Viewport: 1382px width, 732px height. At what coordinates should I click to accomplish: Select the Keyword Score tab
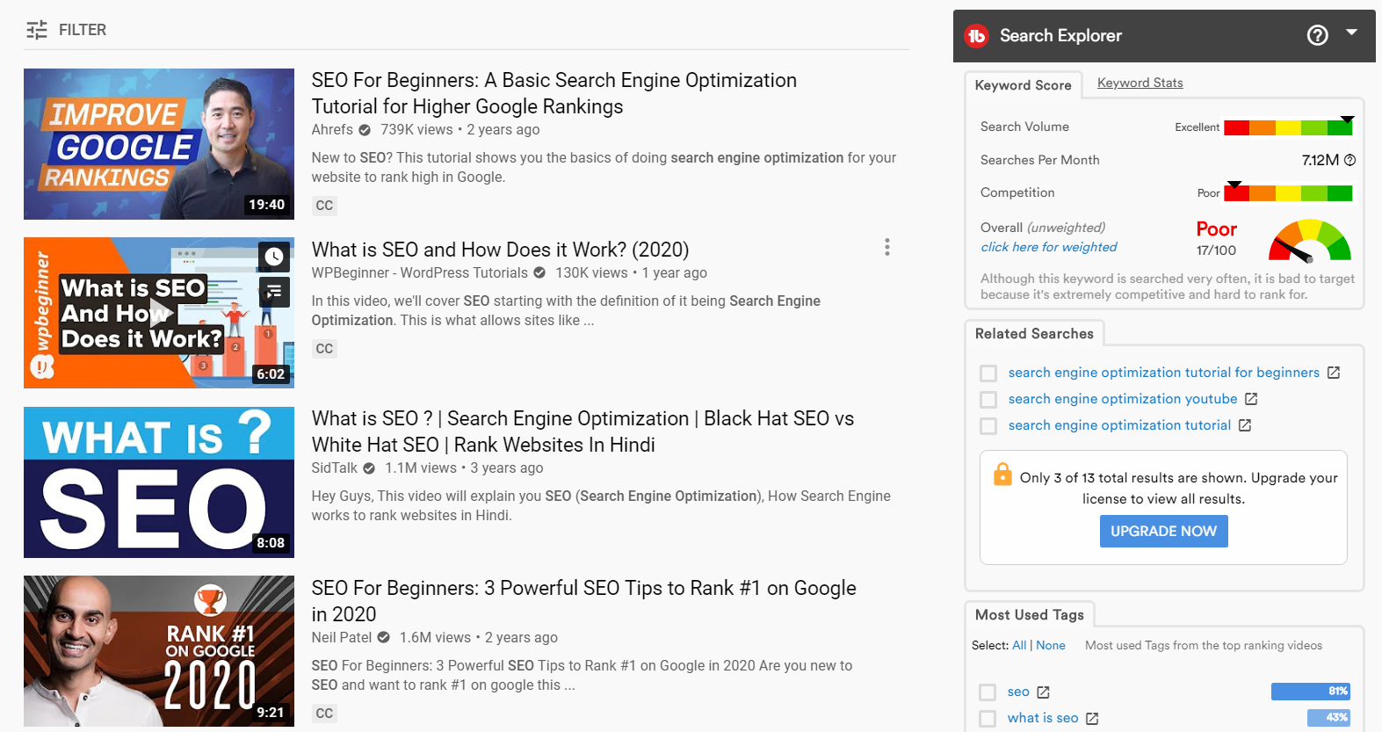[x=1023, y=85]
